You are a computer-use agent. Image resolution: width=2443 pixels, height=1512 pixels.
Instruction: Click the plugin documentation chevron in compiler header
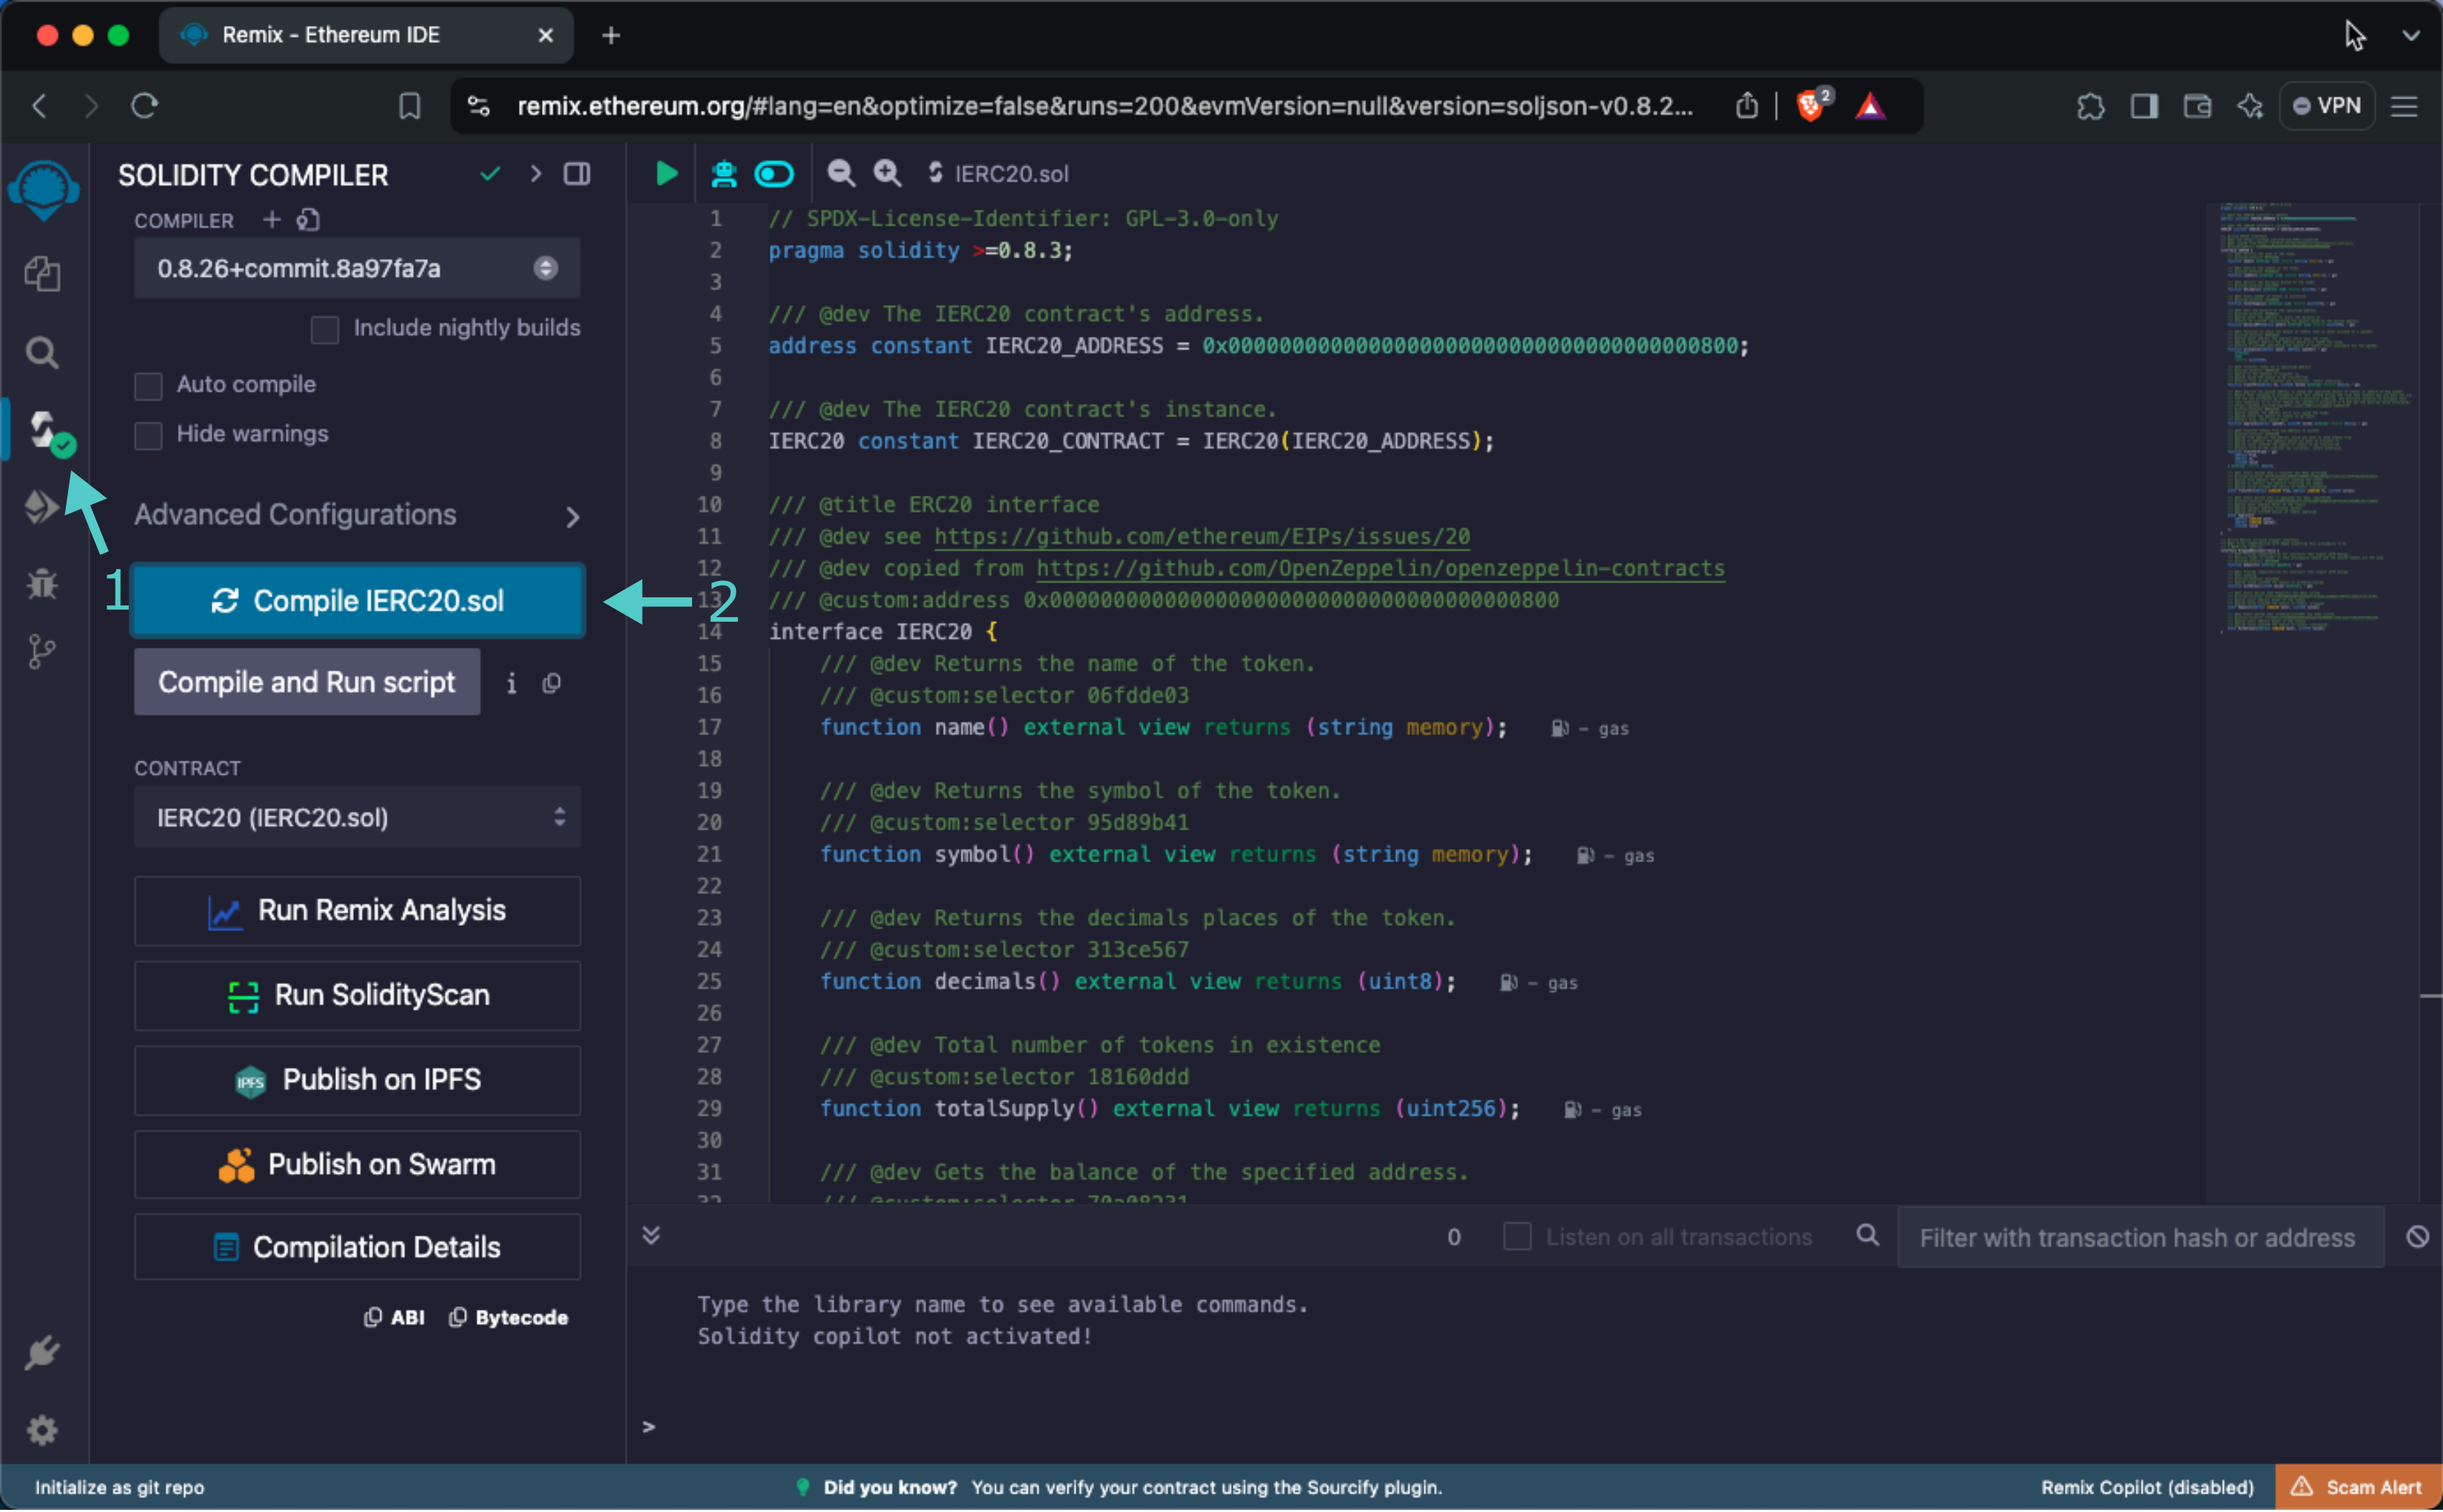[x=536, y=174]
